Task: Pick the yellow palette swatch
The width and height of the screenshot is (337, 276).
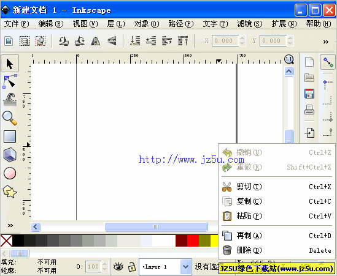Action: coord(214,241)
